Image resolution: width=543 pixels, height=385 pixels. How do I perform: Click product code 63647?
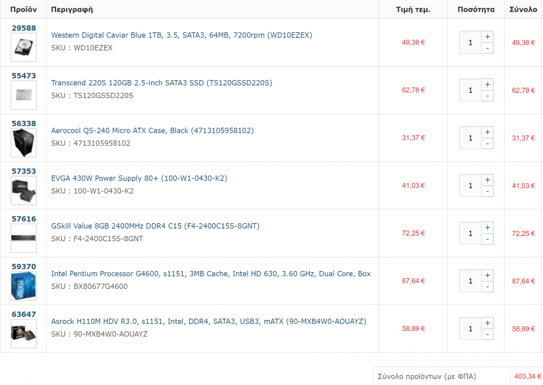click(x=24, y=314)
